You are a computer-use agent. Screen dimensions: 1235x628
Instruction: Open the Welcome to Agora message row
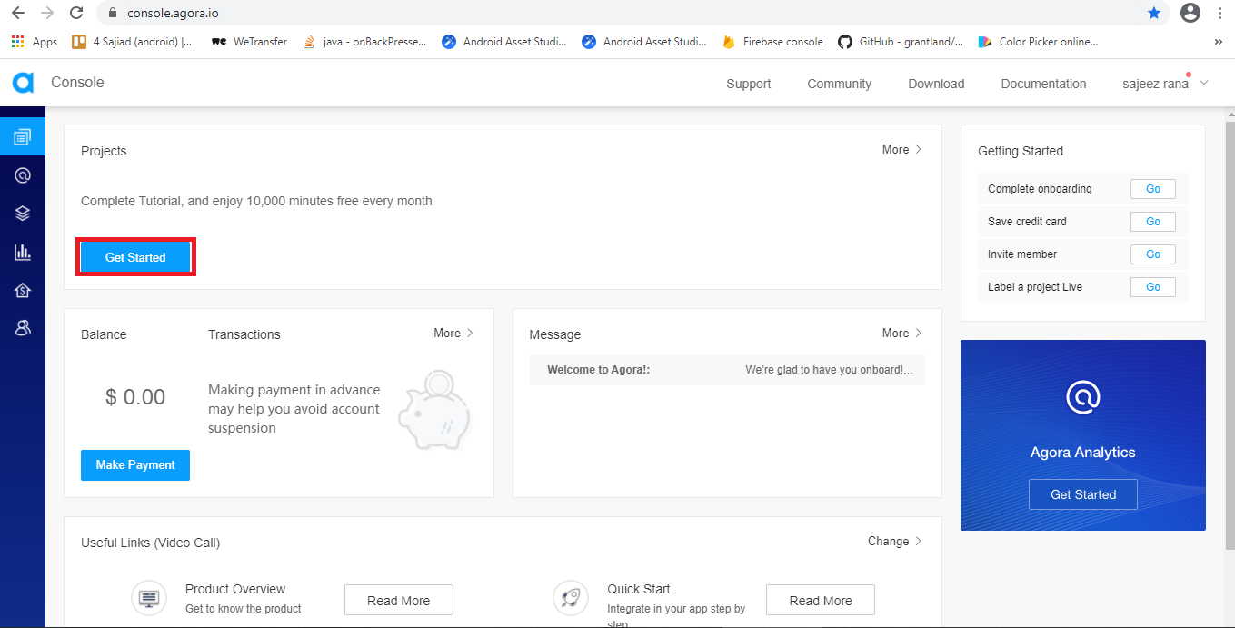[x=727, y=370]
